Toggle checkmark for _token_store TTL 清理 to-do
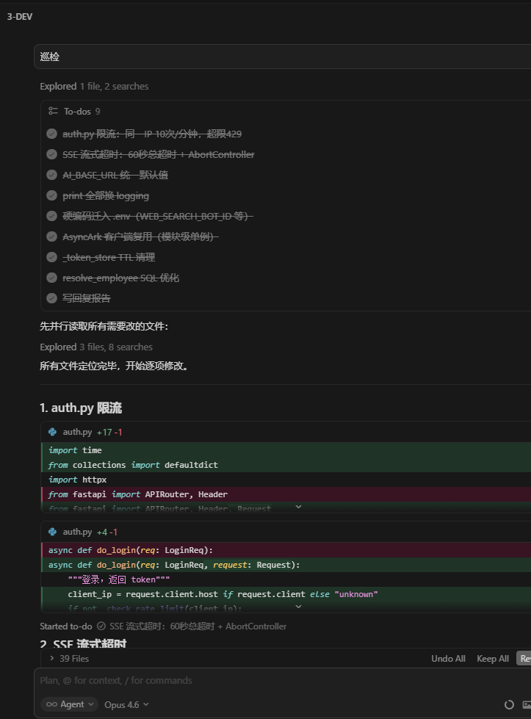This screenshot has width=531, height=719. tap(52, 257)
